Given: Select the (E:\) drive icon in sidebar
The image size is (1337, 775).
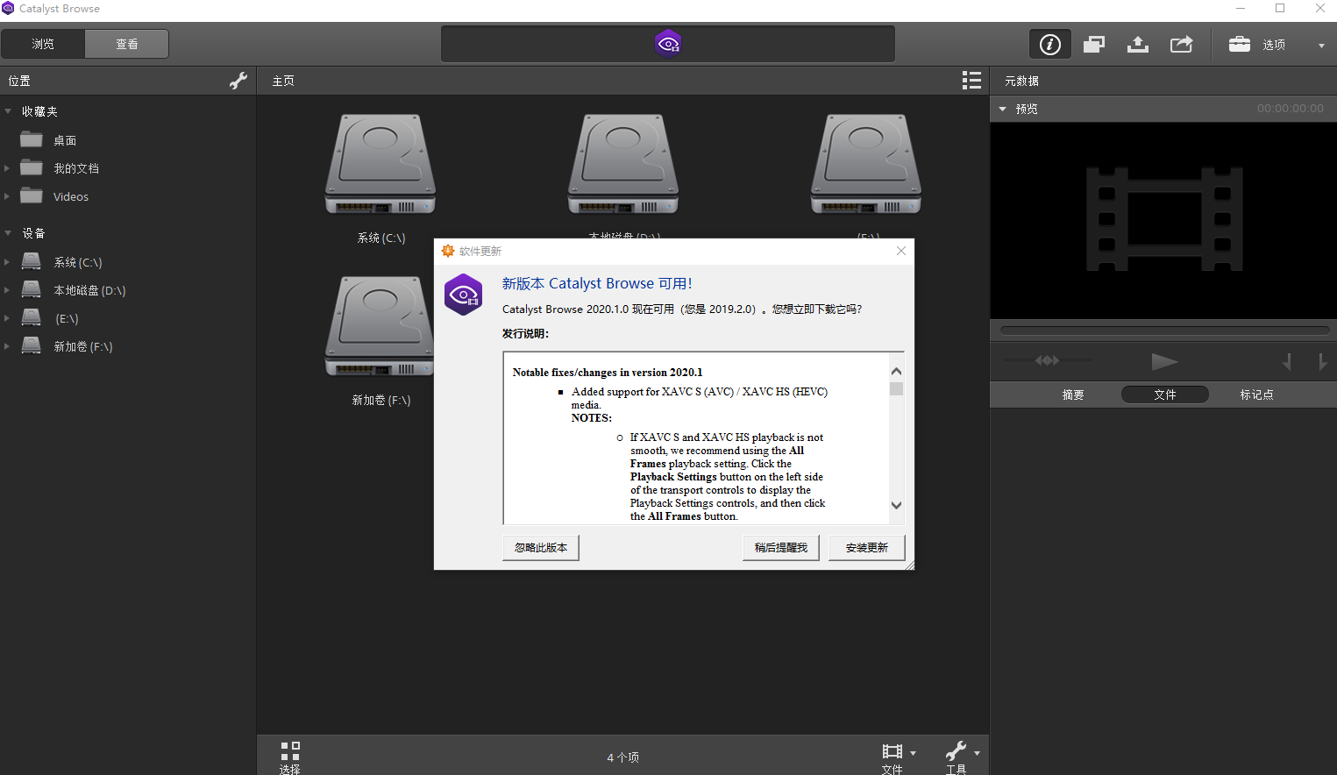Looking at the screenshot, I should pyautogui.click(x=32, y=317).
